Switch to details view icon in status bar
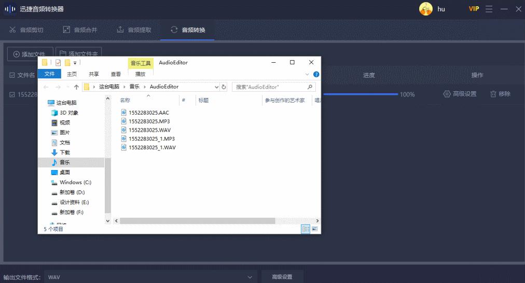The image size is (525, 283). pyautogui.click(x=306, y=229)
